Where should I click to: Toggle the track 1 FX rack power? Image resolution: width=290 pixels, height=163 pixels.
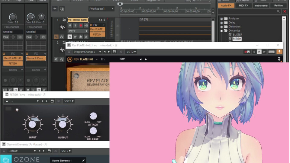pyautogui.click(x=91, y=25)
